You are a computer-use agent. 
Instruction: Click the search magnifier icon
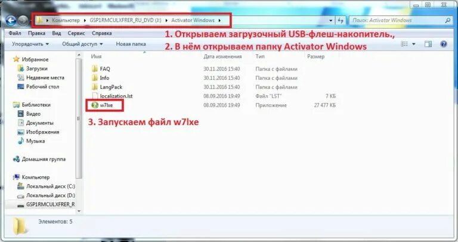click(447, 20)
